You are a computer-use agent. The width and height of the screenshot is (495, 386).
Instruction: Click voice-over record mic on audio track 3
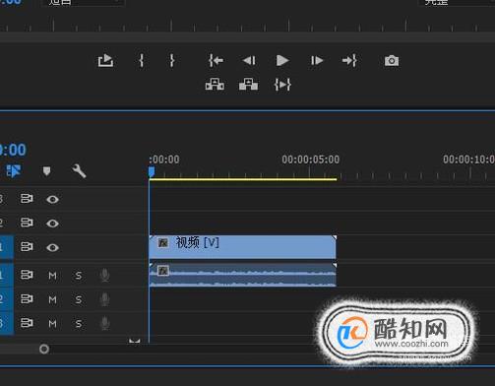[104, 324]
